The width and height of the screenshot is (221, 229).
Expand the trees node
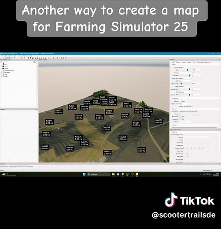coord(1,76)
